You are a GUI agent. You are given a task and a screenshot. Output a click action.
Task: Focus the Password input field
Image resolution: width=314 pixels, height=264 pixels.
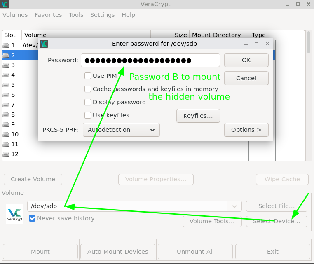150,60
